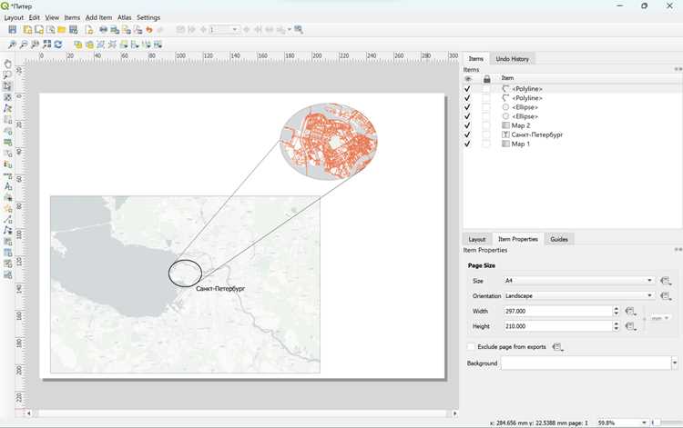Hide the Санкт-Петербург label item
683x428 pixels.
click(467, 134)
